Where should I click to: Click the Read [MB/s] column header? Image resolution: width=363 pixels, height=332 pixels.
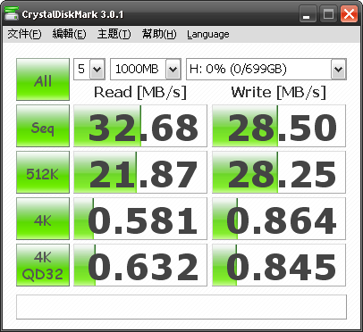click(x=140, y=92)
